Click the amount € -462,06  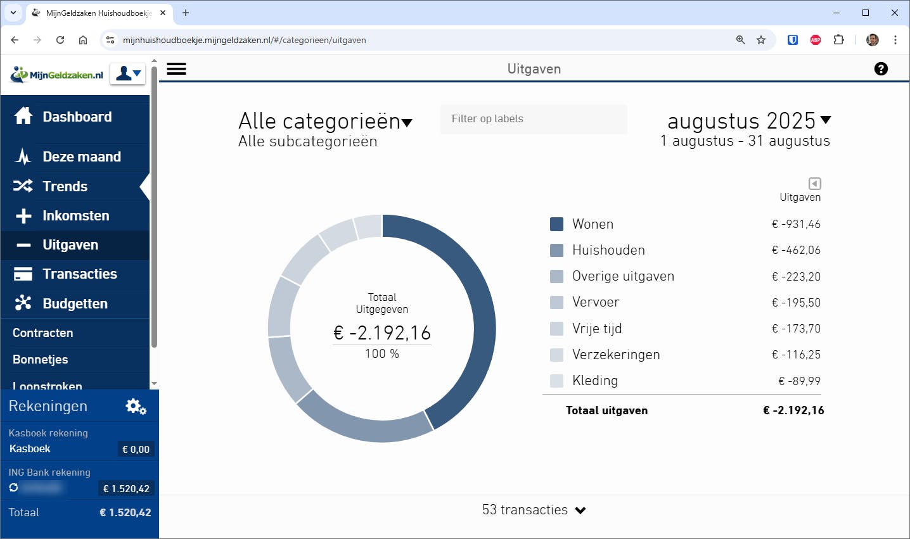pos(796,250)
